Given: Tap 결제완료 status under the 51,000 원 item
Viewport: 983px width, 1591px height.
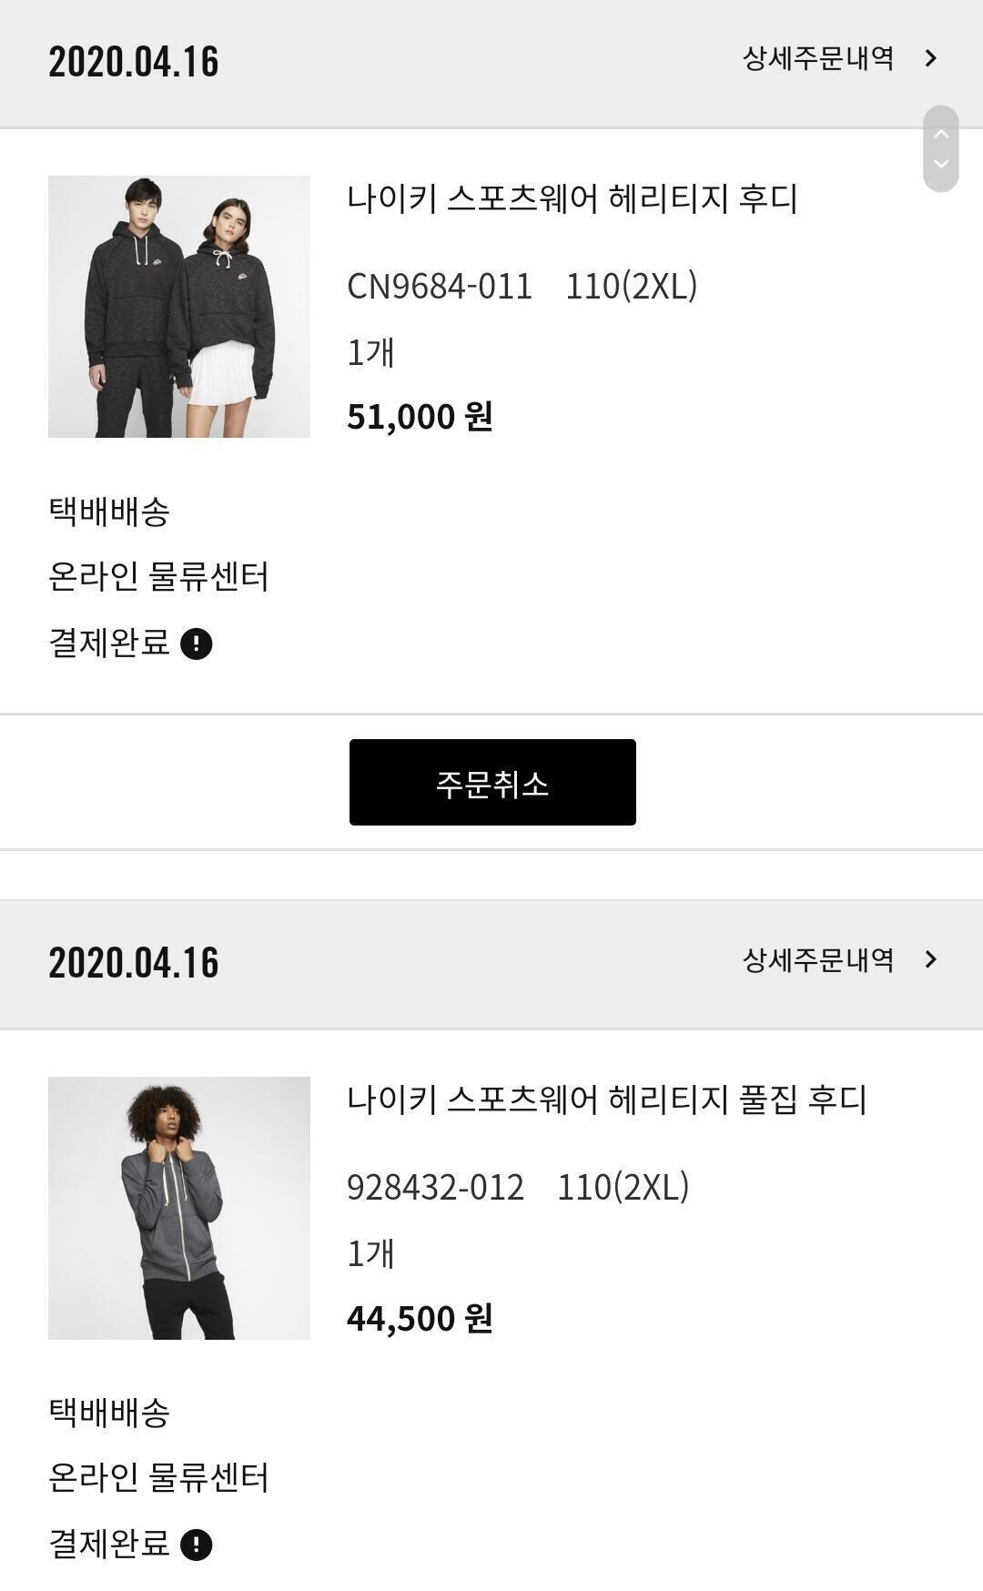Looking at the screenshot, I should click(x=109, y=643).
